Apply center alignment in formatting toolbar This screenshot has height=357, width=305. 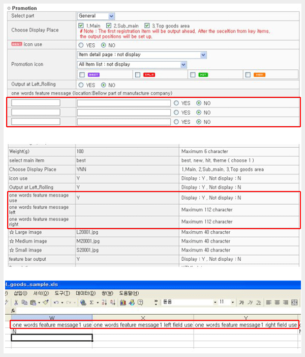[x=278, y=303]
